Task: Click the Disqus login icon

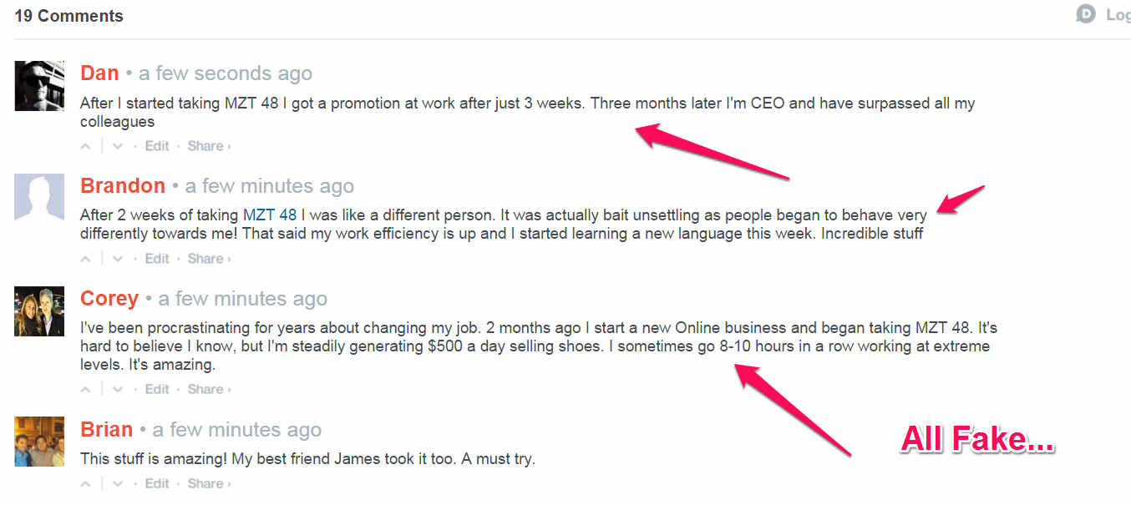Action: point(1086,14)
